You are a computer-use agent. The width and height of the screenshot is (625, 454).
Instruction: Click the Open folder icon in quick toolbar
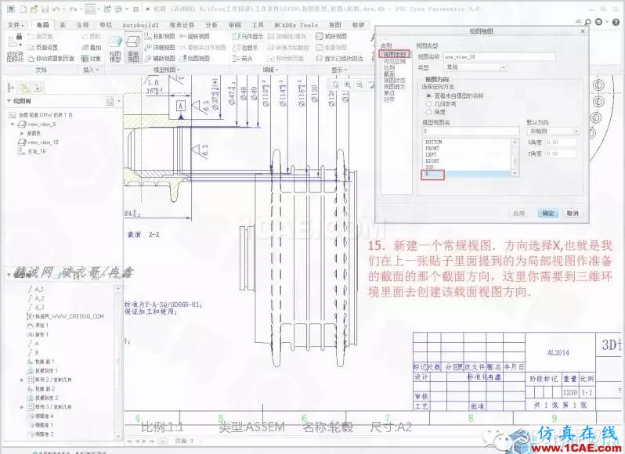[x=34, y=9]
